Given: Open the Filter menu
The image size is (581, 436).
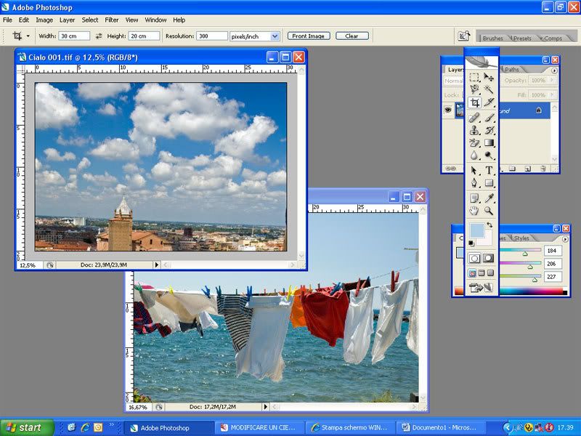Looking at the screenshot, I should pyautogui.click(x=112, y=20).
